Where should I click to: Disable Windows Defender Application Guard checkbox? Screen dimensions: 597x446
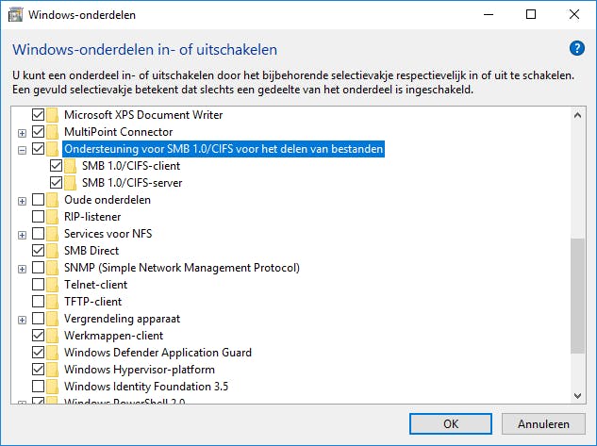[38, 353]
